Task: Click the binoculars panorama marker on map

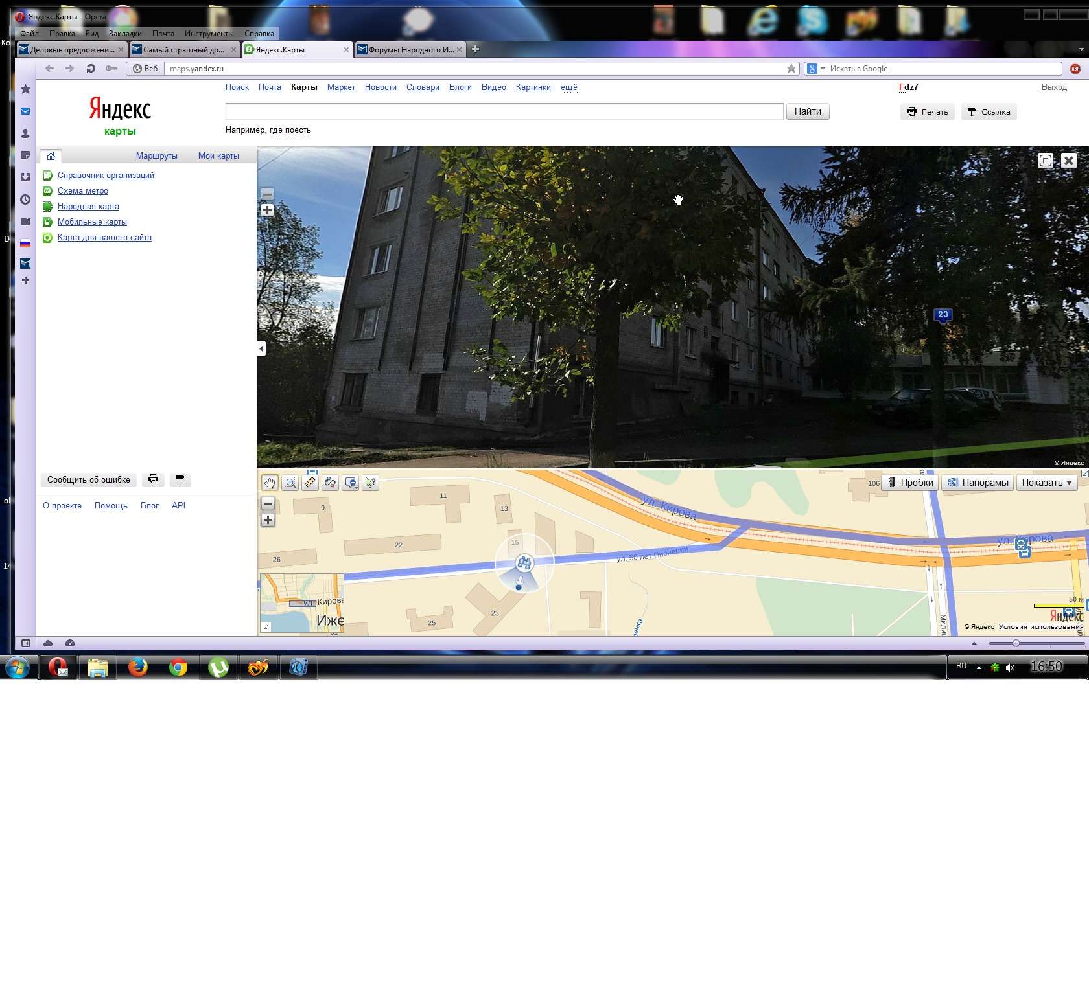Action: pyautogui.click(x=524, y=563)
